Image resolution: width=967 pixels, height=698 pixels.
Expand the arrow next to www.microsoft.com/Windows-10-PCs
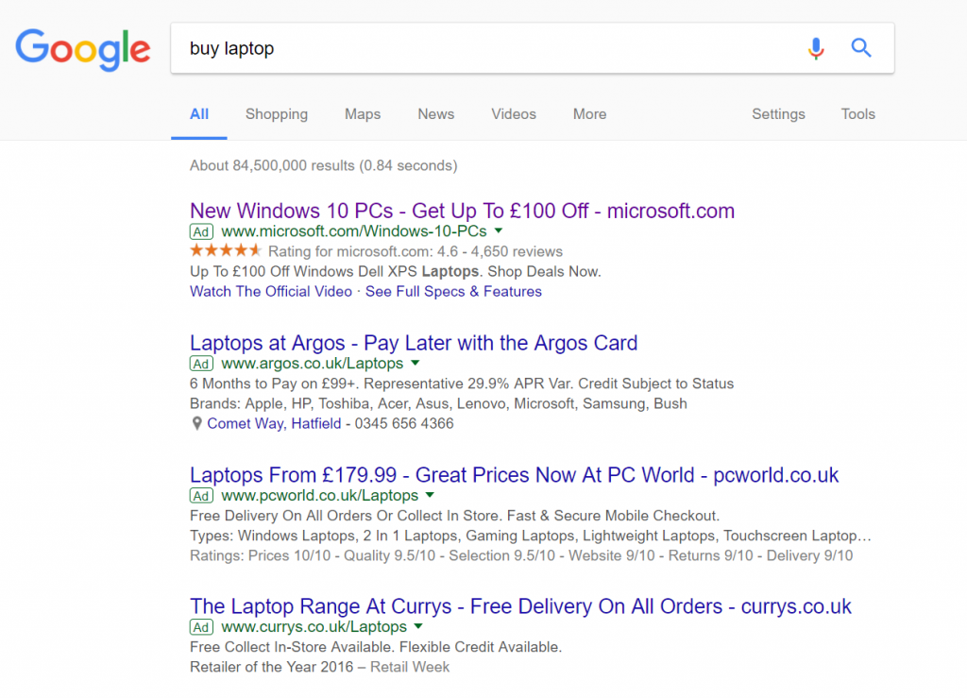pyautogui.click(x=499, y=231)
